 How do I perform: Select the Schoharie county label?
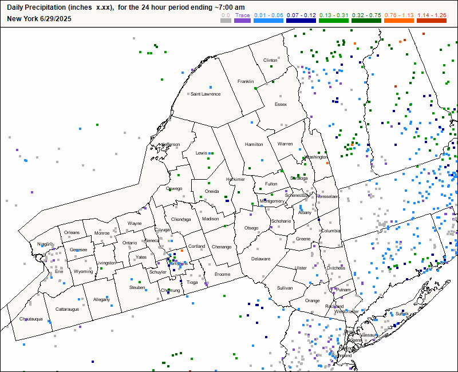click(x=281, y=221)
